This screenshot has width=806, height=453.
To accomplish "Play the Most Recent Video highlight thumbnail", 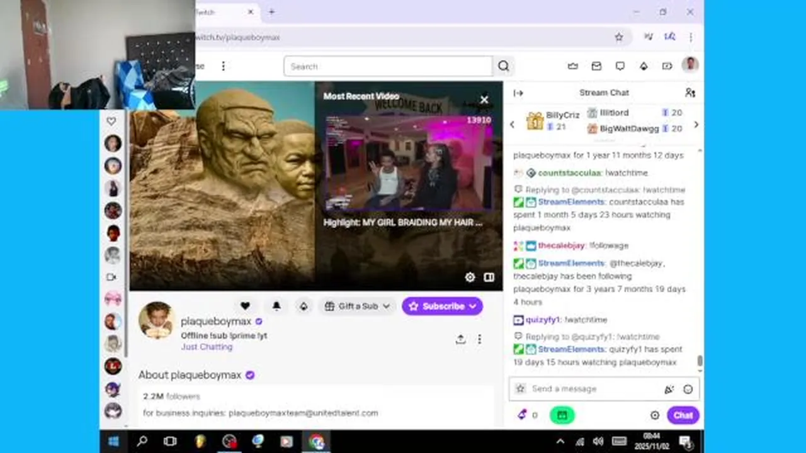I will pyautogui.click(x=407, y=162).
